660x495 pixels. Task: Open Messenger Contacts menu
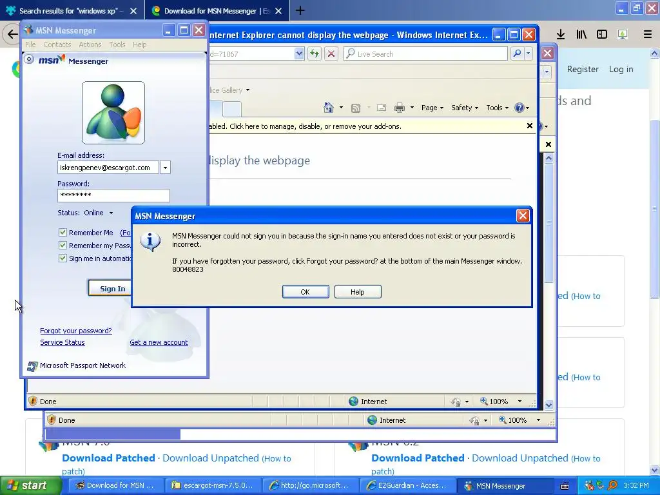57,44
